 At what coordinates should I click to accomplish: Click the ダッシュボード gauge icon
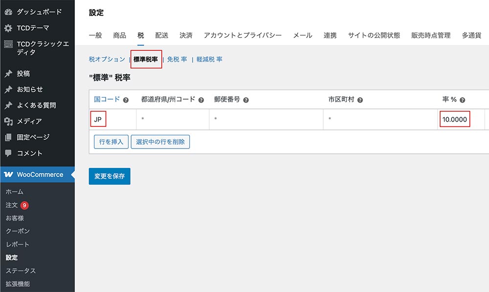(8, 12)
